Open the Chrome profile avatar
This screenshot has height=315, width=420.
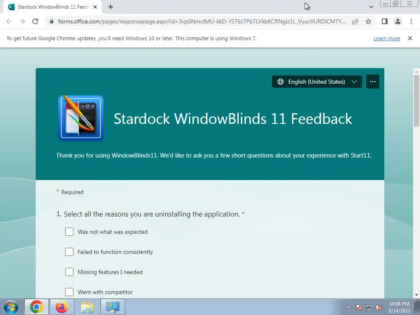[398, 21]
